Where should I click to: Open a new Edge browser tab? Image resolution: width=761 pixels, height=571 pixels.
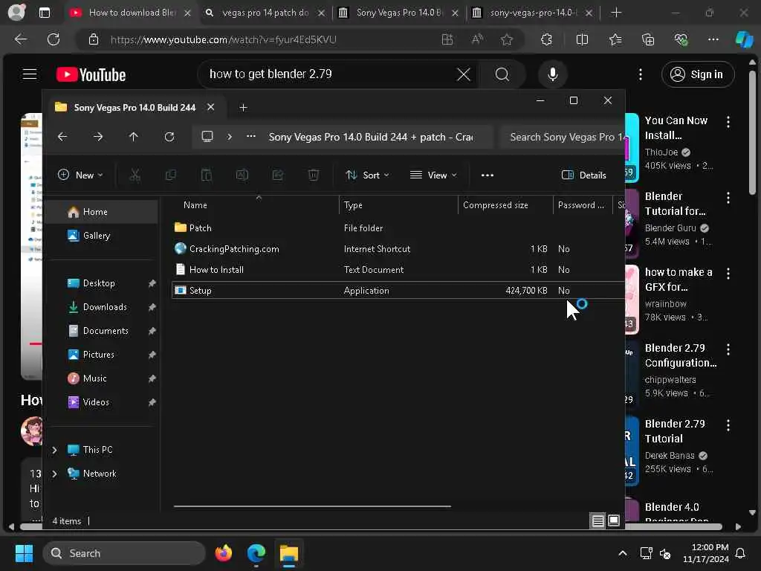click(x=616, y=13)
